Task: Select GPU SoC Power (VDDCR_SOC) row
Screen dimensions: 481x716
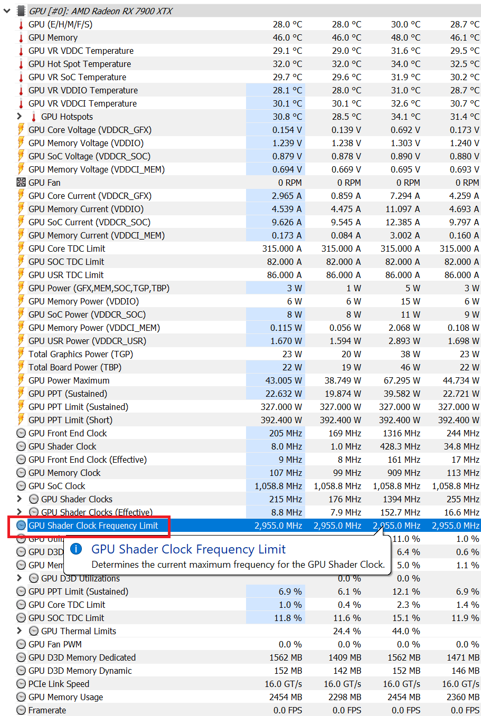Action: pyautogui.click(x=248, y=314)
